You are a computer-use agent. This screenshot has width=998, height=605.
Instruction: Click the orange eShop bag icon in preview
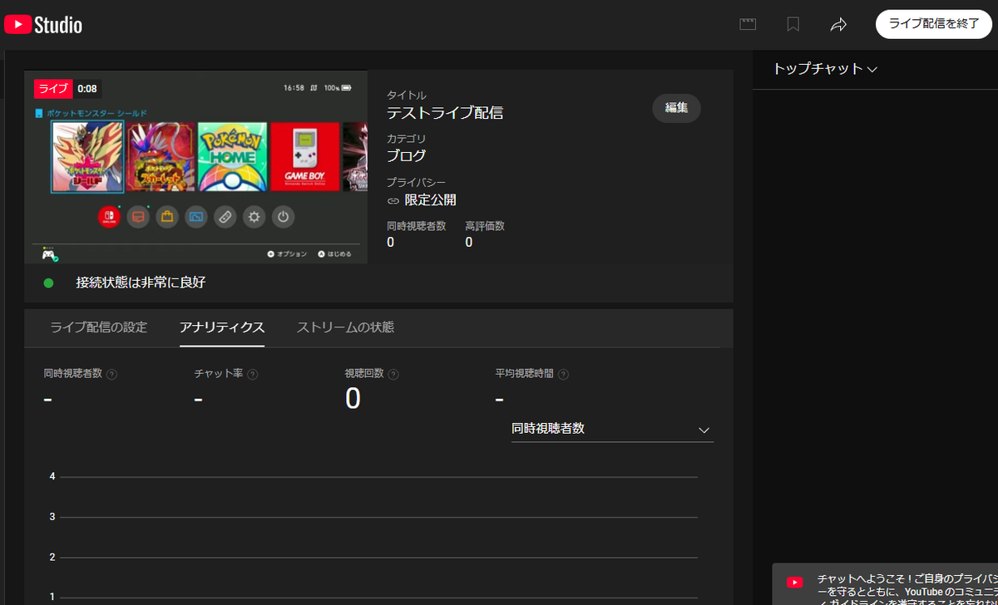(167, 217)
